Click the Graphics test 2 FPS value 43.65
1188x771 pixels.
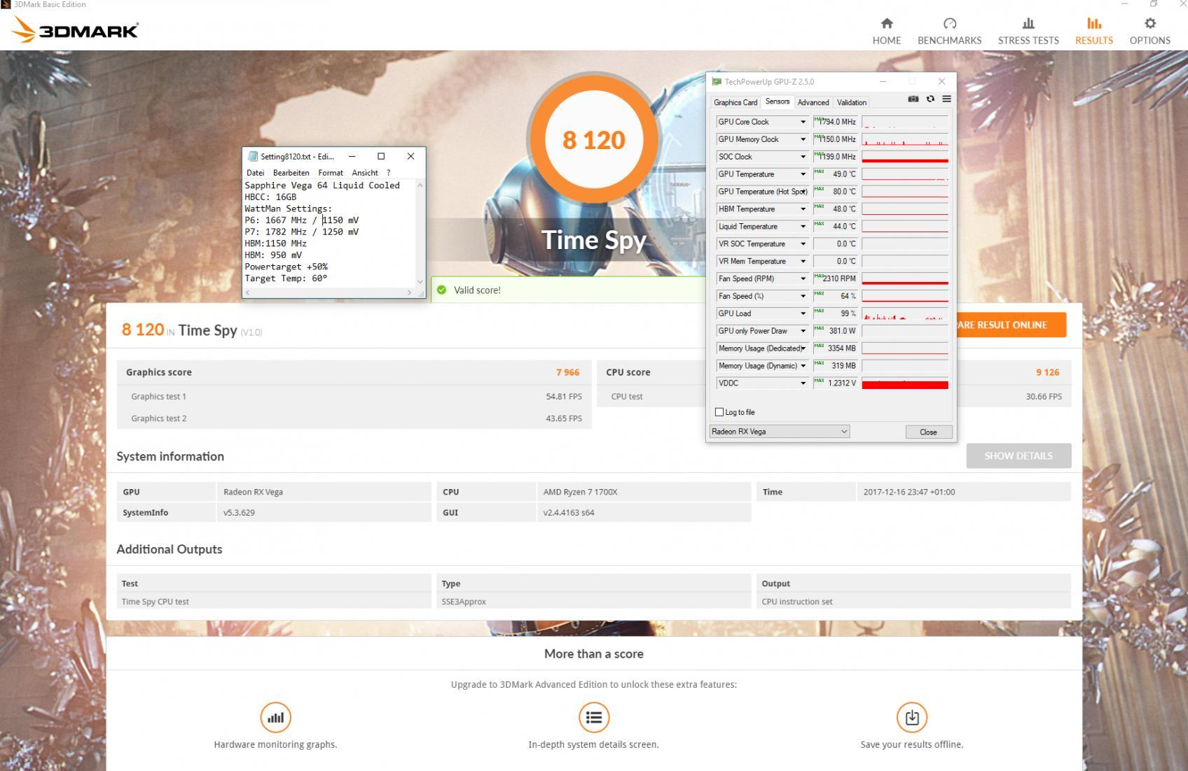click(x=564, y=418)
